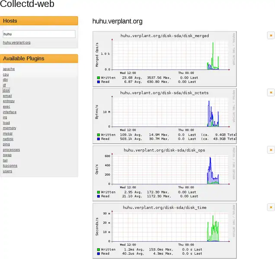The image size is (275, 259).
Task: Open the users plugin
Action: click(7, 171)
